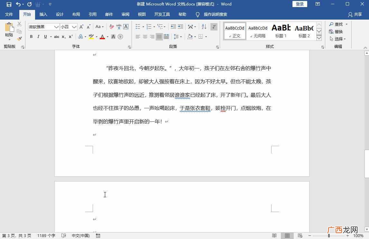Expand the numbering list dropdown arrow
The height and width of the screenshot is (239, 369).
tap(154, 27)
